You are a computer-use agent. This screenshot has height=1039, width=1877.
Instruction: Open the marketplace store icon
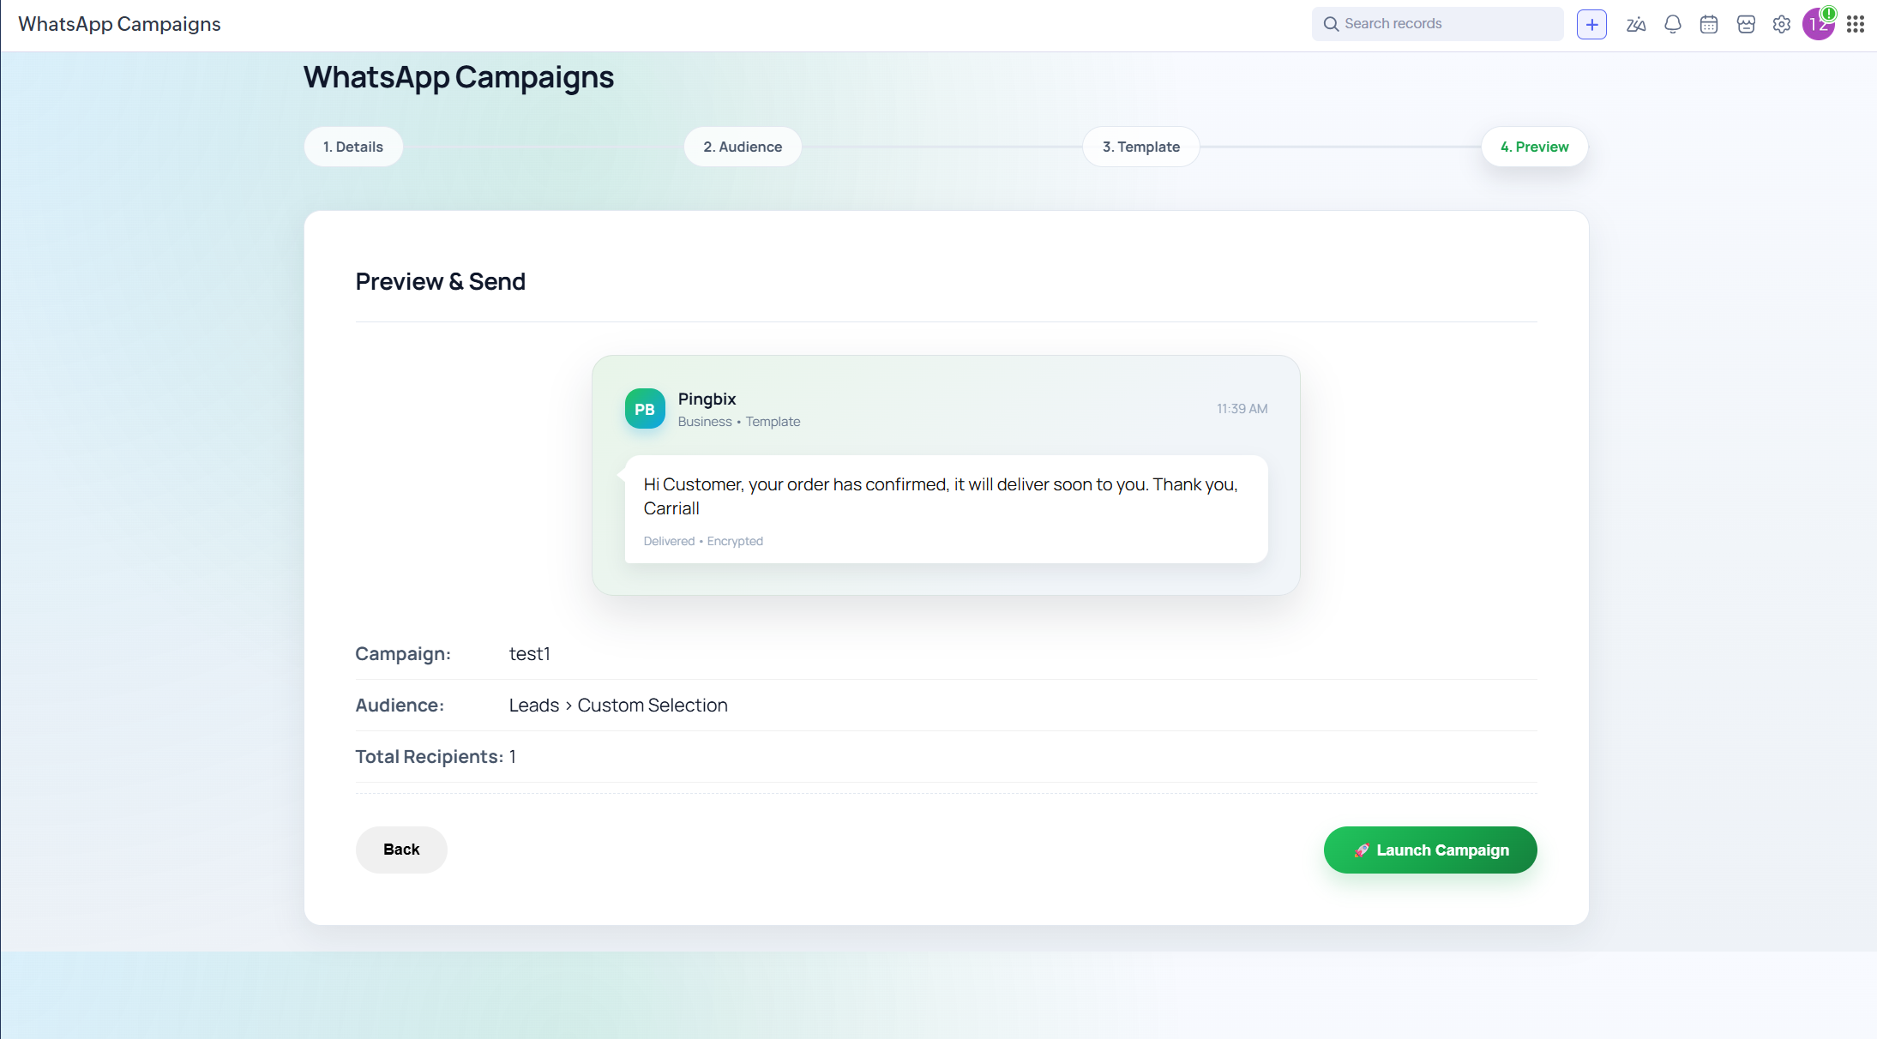click(x=1745, y=24)
